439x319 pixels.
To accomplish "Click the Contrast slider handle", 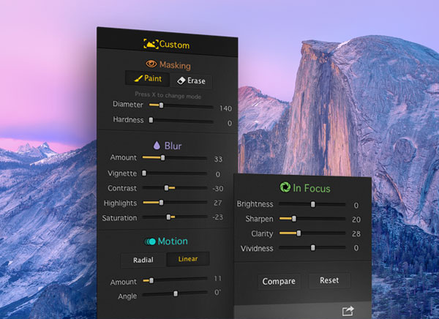I will tap(166, 187).
